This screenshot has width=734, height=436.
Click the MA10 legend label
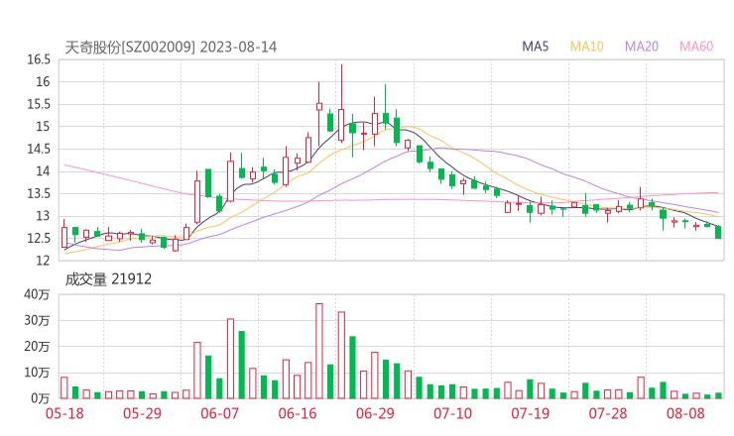point(586,47)
